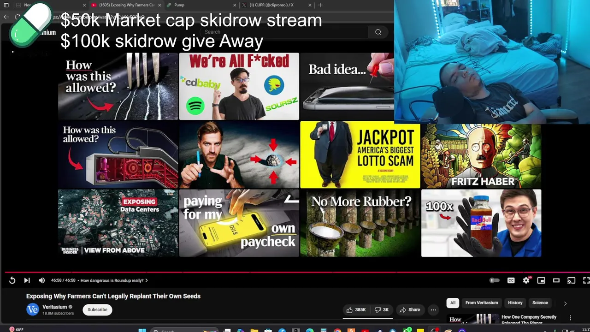The width and height of the screenshot is (590, 332).
Task: Close the New tab browser tab
Action: 84,5
